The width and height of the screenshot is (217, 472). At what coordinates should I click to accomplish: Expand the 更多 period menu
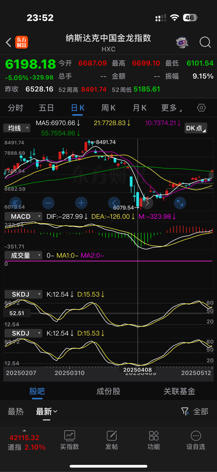[x=171, y=108]
